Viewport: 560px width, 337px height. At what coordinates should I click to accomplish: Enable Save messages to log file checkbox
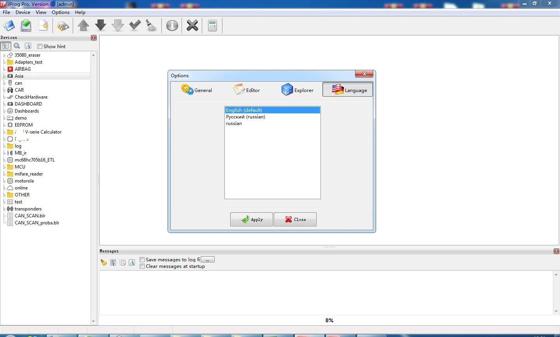[142, 259]
